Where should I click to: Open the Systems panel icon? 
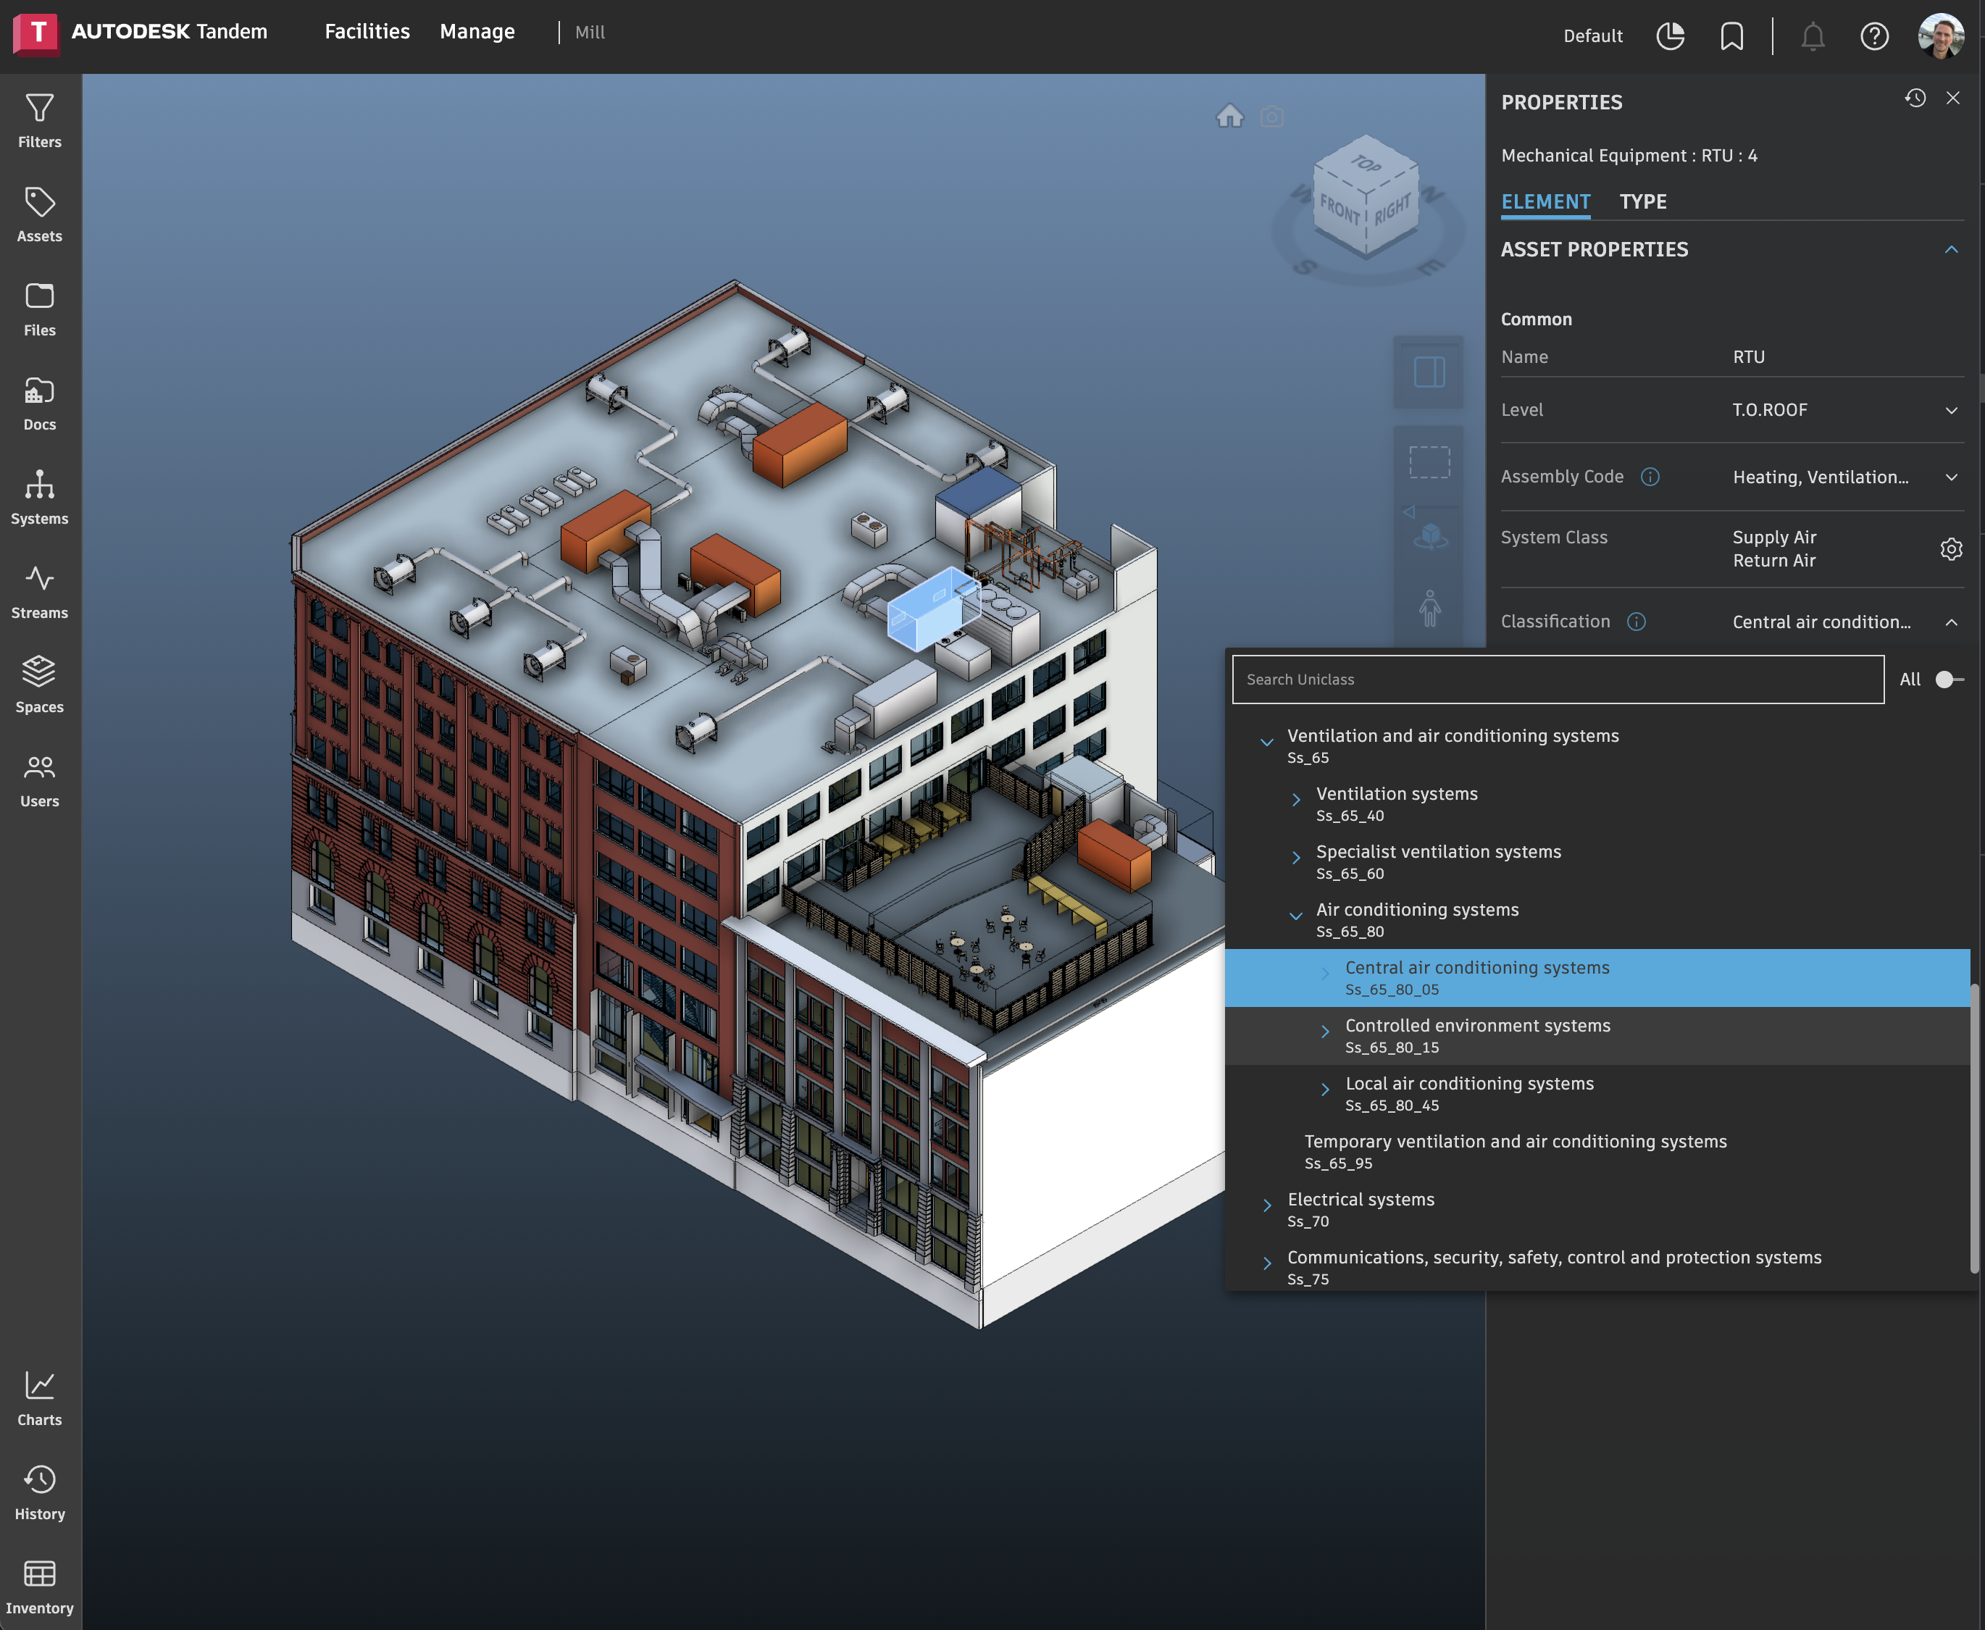pos(39,497)
